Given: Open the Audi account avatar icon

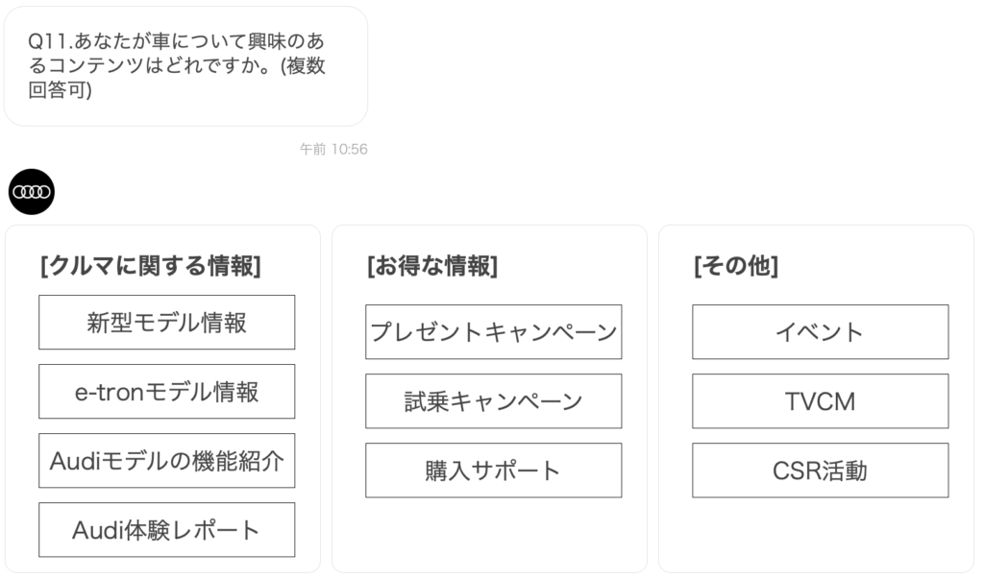Looking at the screenshot, I should click(x=32, y=192).
